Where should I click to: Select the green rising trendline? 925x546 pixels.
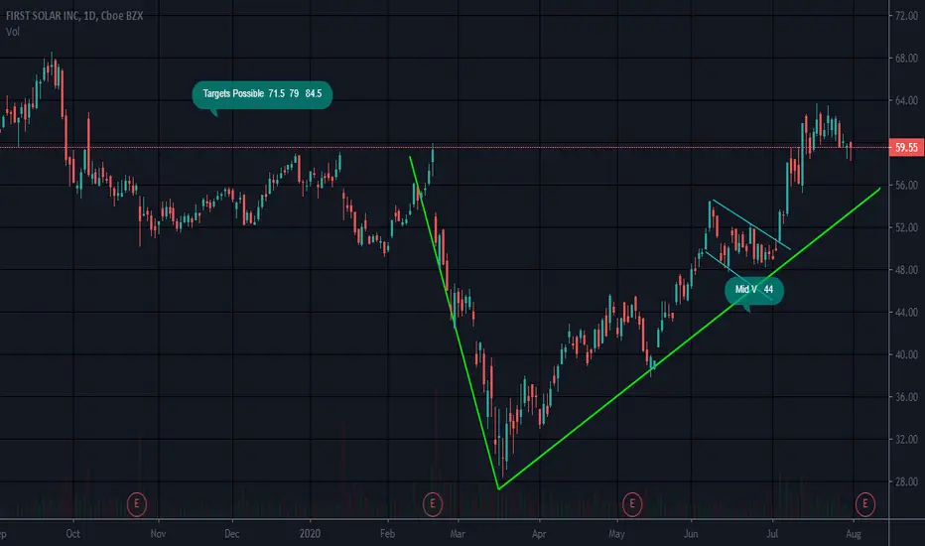pyautogui.click(x=689, y=339)
